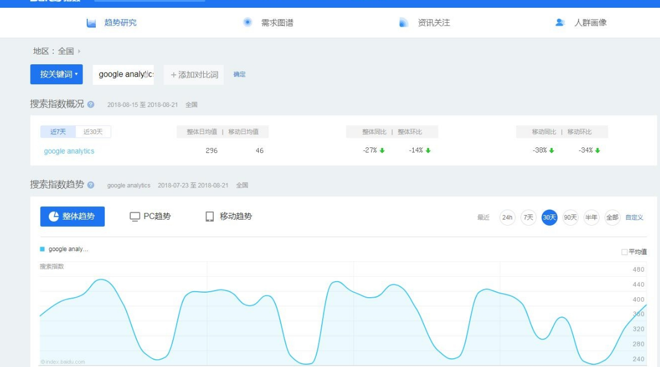Select the 90天 time range
660x367 pixels.
click(x=570, y=218)
